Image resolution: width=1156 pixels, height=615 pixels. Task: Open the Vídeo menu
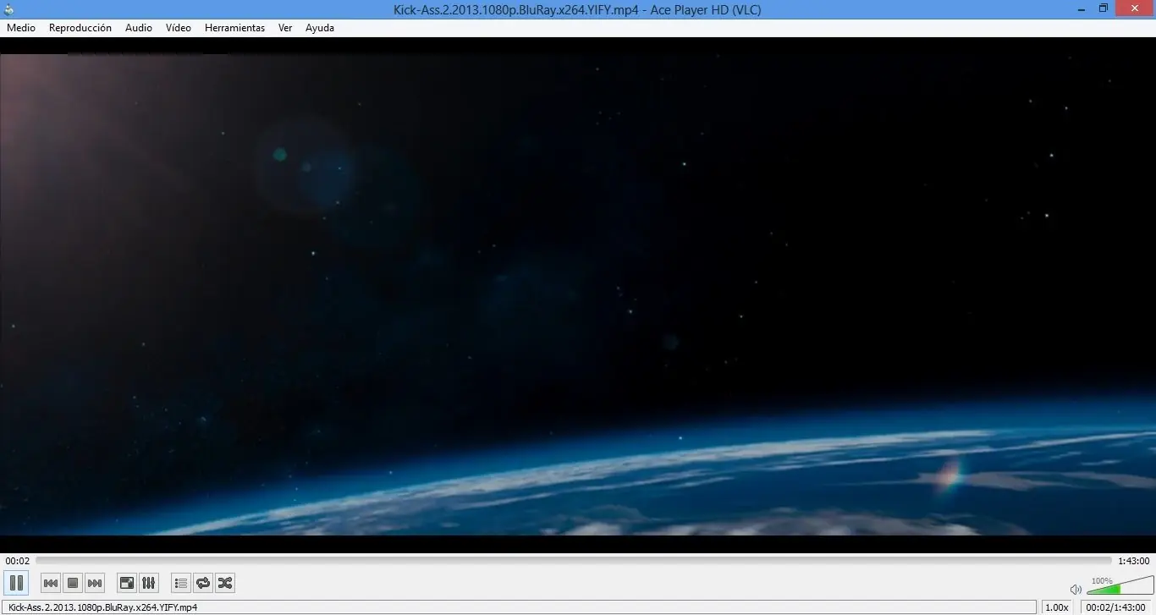point(179,28)
